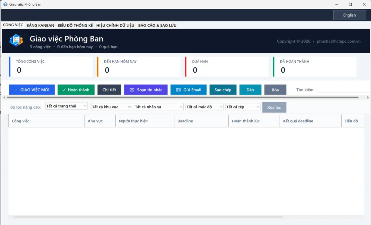Click the 3 công việc summary text
This screenshot has height=225, width=371.
pos(40,47)
